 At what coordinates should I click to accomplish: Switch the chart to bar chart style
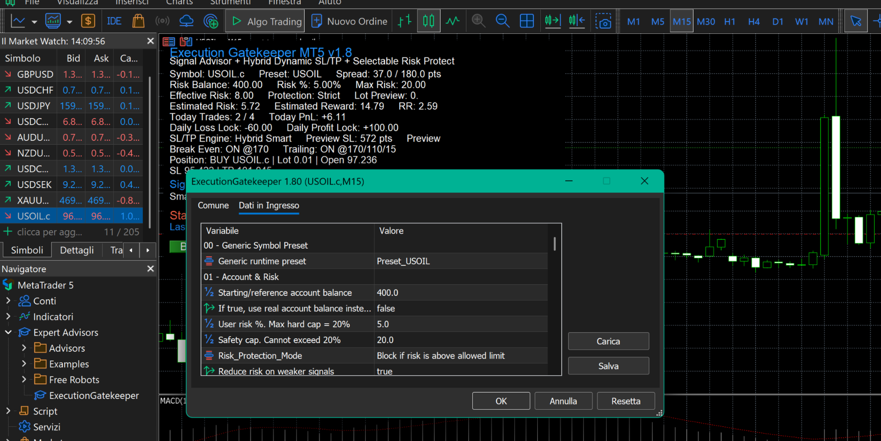click(405, 22)
